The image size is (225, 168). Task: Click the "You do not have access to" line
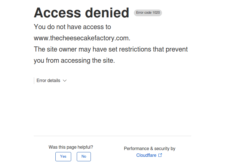coord(72,27)
